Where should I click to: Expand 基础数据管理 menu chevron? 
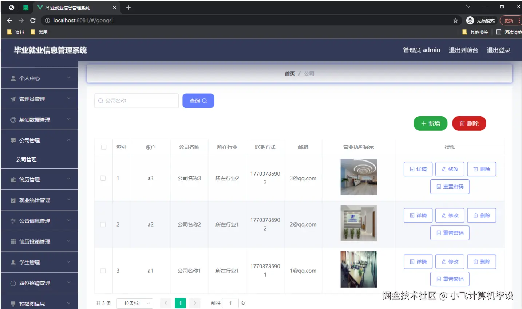(69, 119)
